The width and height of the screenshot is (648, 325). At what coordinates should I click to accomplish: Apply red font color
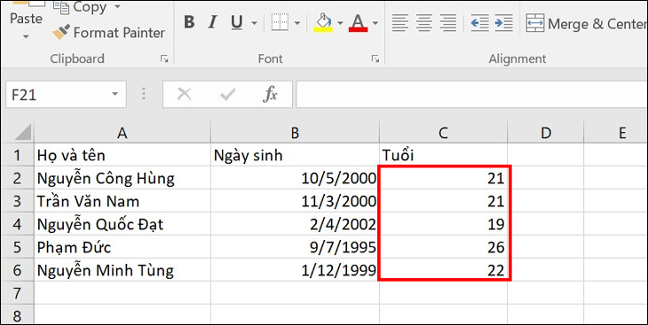(359, 22)
